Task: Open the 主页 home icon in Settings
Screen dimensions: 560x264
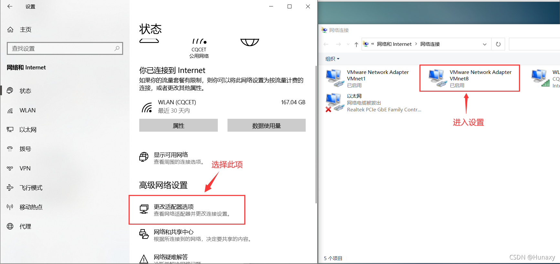Action: click(x=10, y=30)
